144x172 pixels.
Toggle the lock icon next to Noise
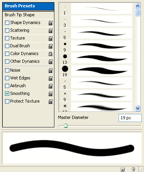pyautogui.click(x=51, y=71)
